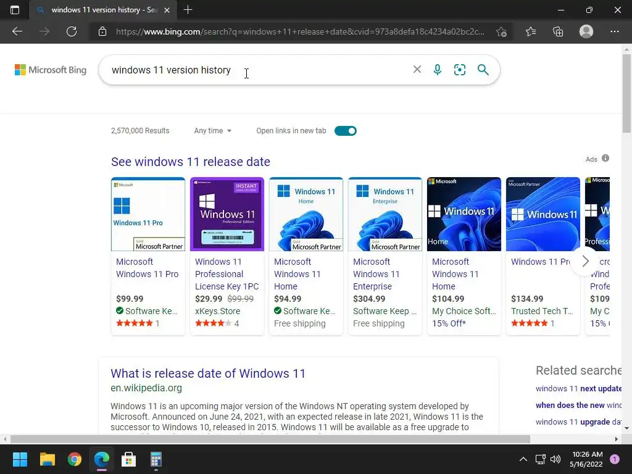Viewport: 632px width, 474px height.
Task: Open related search windows 11 next update
Action: [x=578, y=389]
